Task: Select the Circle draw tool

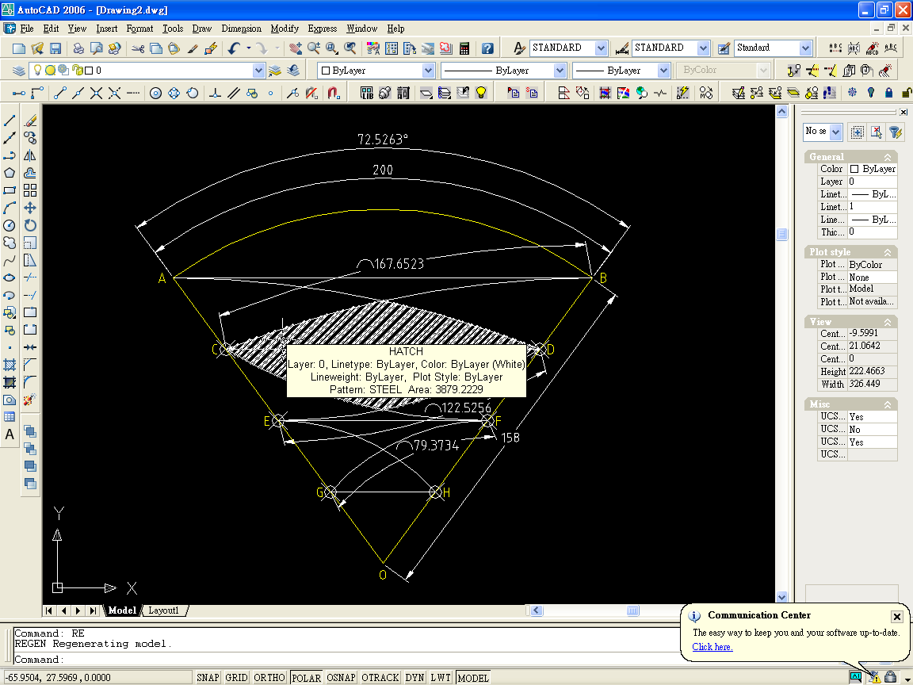Action: point(10,225)
